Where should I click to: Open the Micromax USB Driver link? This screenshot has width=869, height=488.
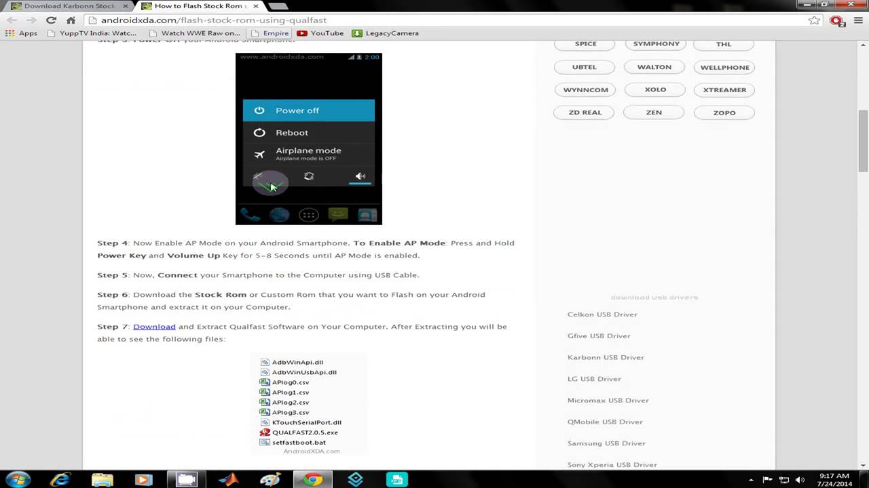tap(608, 401)
